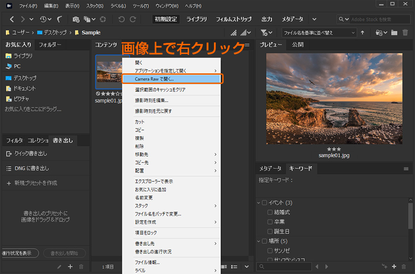415x274 pixels.
Task: Find previous keyword with left triangle
Action: click(x=317, y=267)
